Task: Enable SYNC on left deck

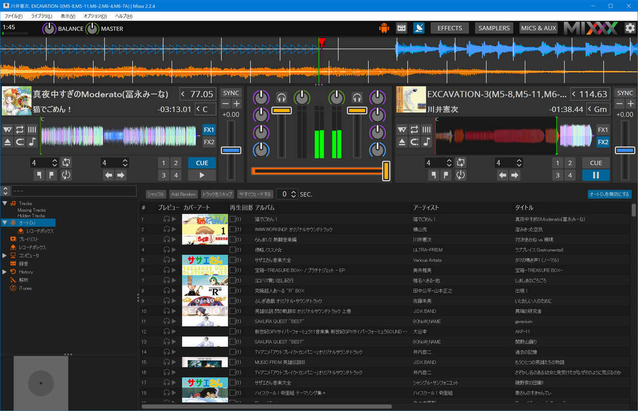Action: [231, 93]
